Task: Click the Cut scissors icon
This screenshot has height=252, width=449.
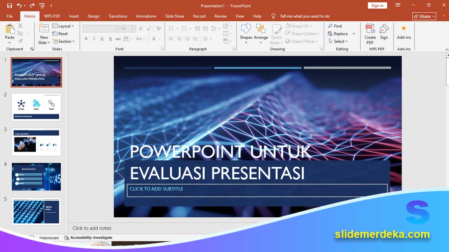Action: [x=20, y=26]
